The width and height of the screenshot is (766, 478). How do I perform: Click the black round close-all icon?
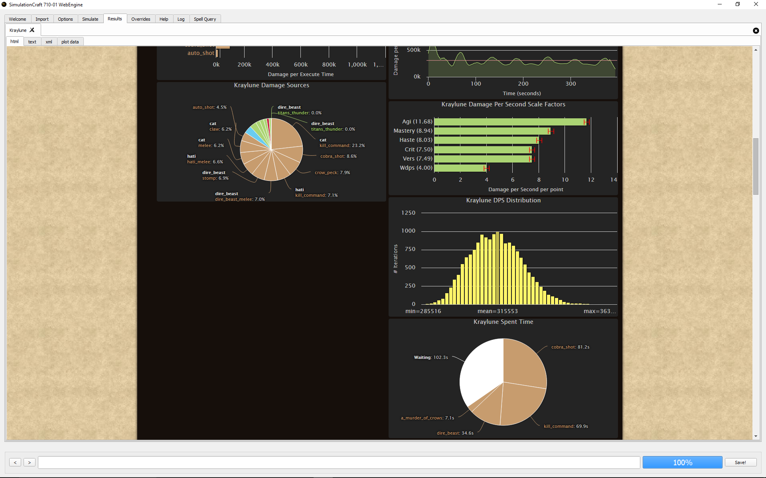click(756, 31)
